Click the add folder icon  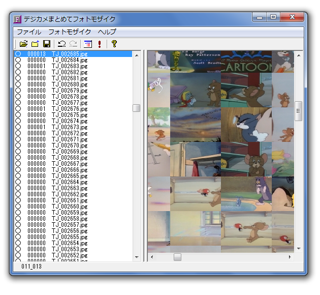point(35,44)
